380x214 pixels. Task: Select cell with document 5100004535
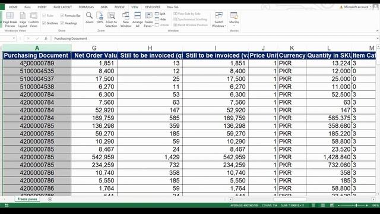(x=37, y=71)
